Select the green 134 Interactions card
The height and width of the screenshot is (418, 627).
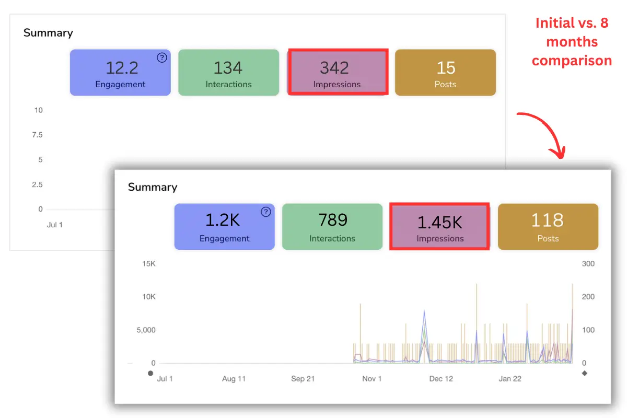(228, 72)
